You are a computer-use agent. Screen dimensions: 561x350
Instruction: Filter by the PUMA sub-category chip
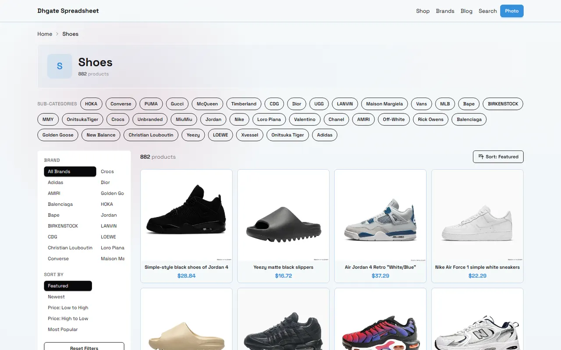click(x=151, y=104)
